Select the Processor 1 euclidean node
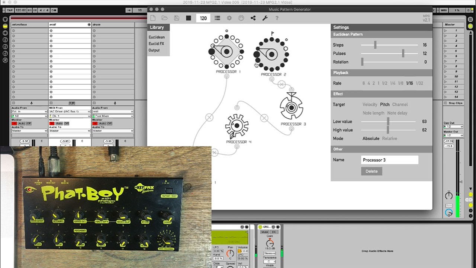 click(226, 51)
